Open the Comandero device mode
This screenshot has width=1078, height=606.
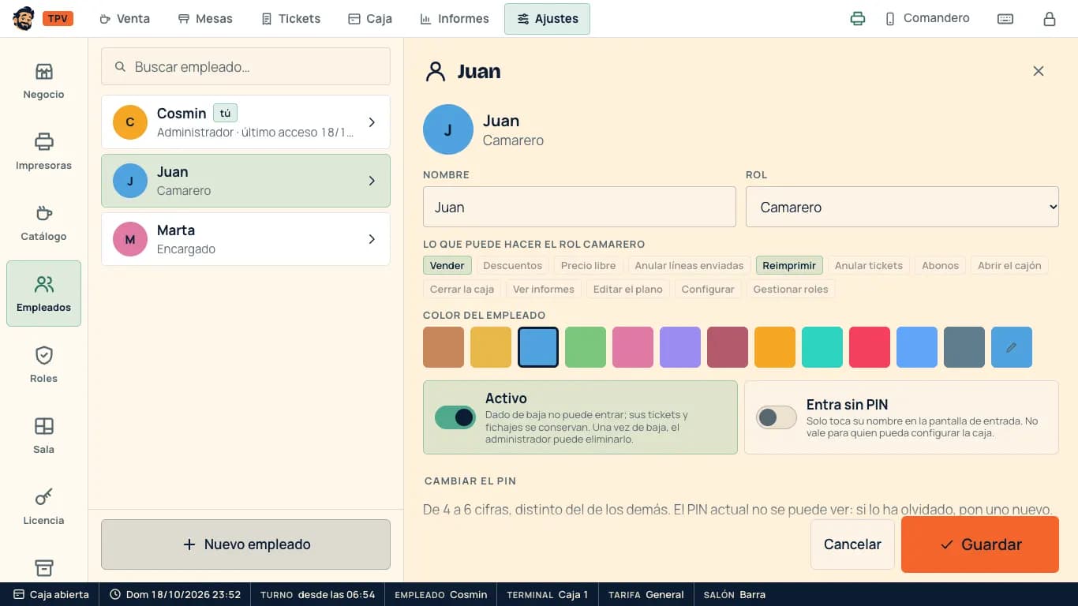tap(927, 18)
